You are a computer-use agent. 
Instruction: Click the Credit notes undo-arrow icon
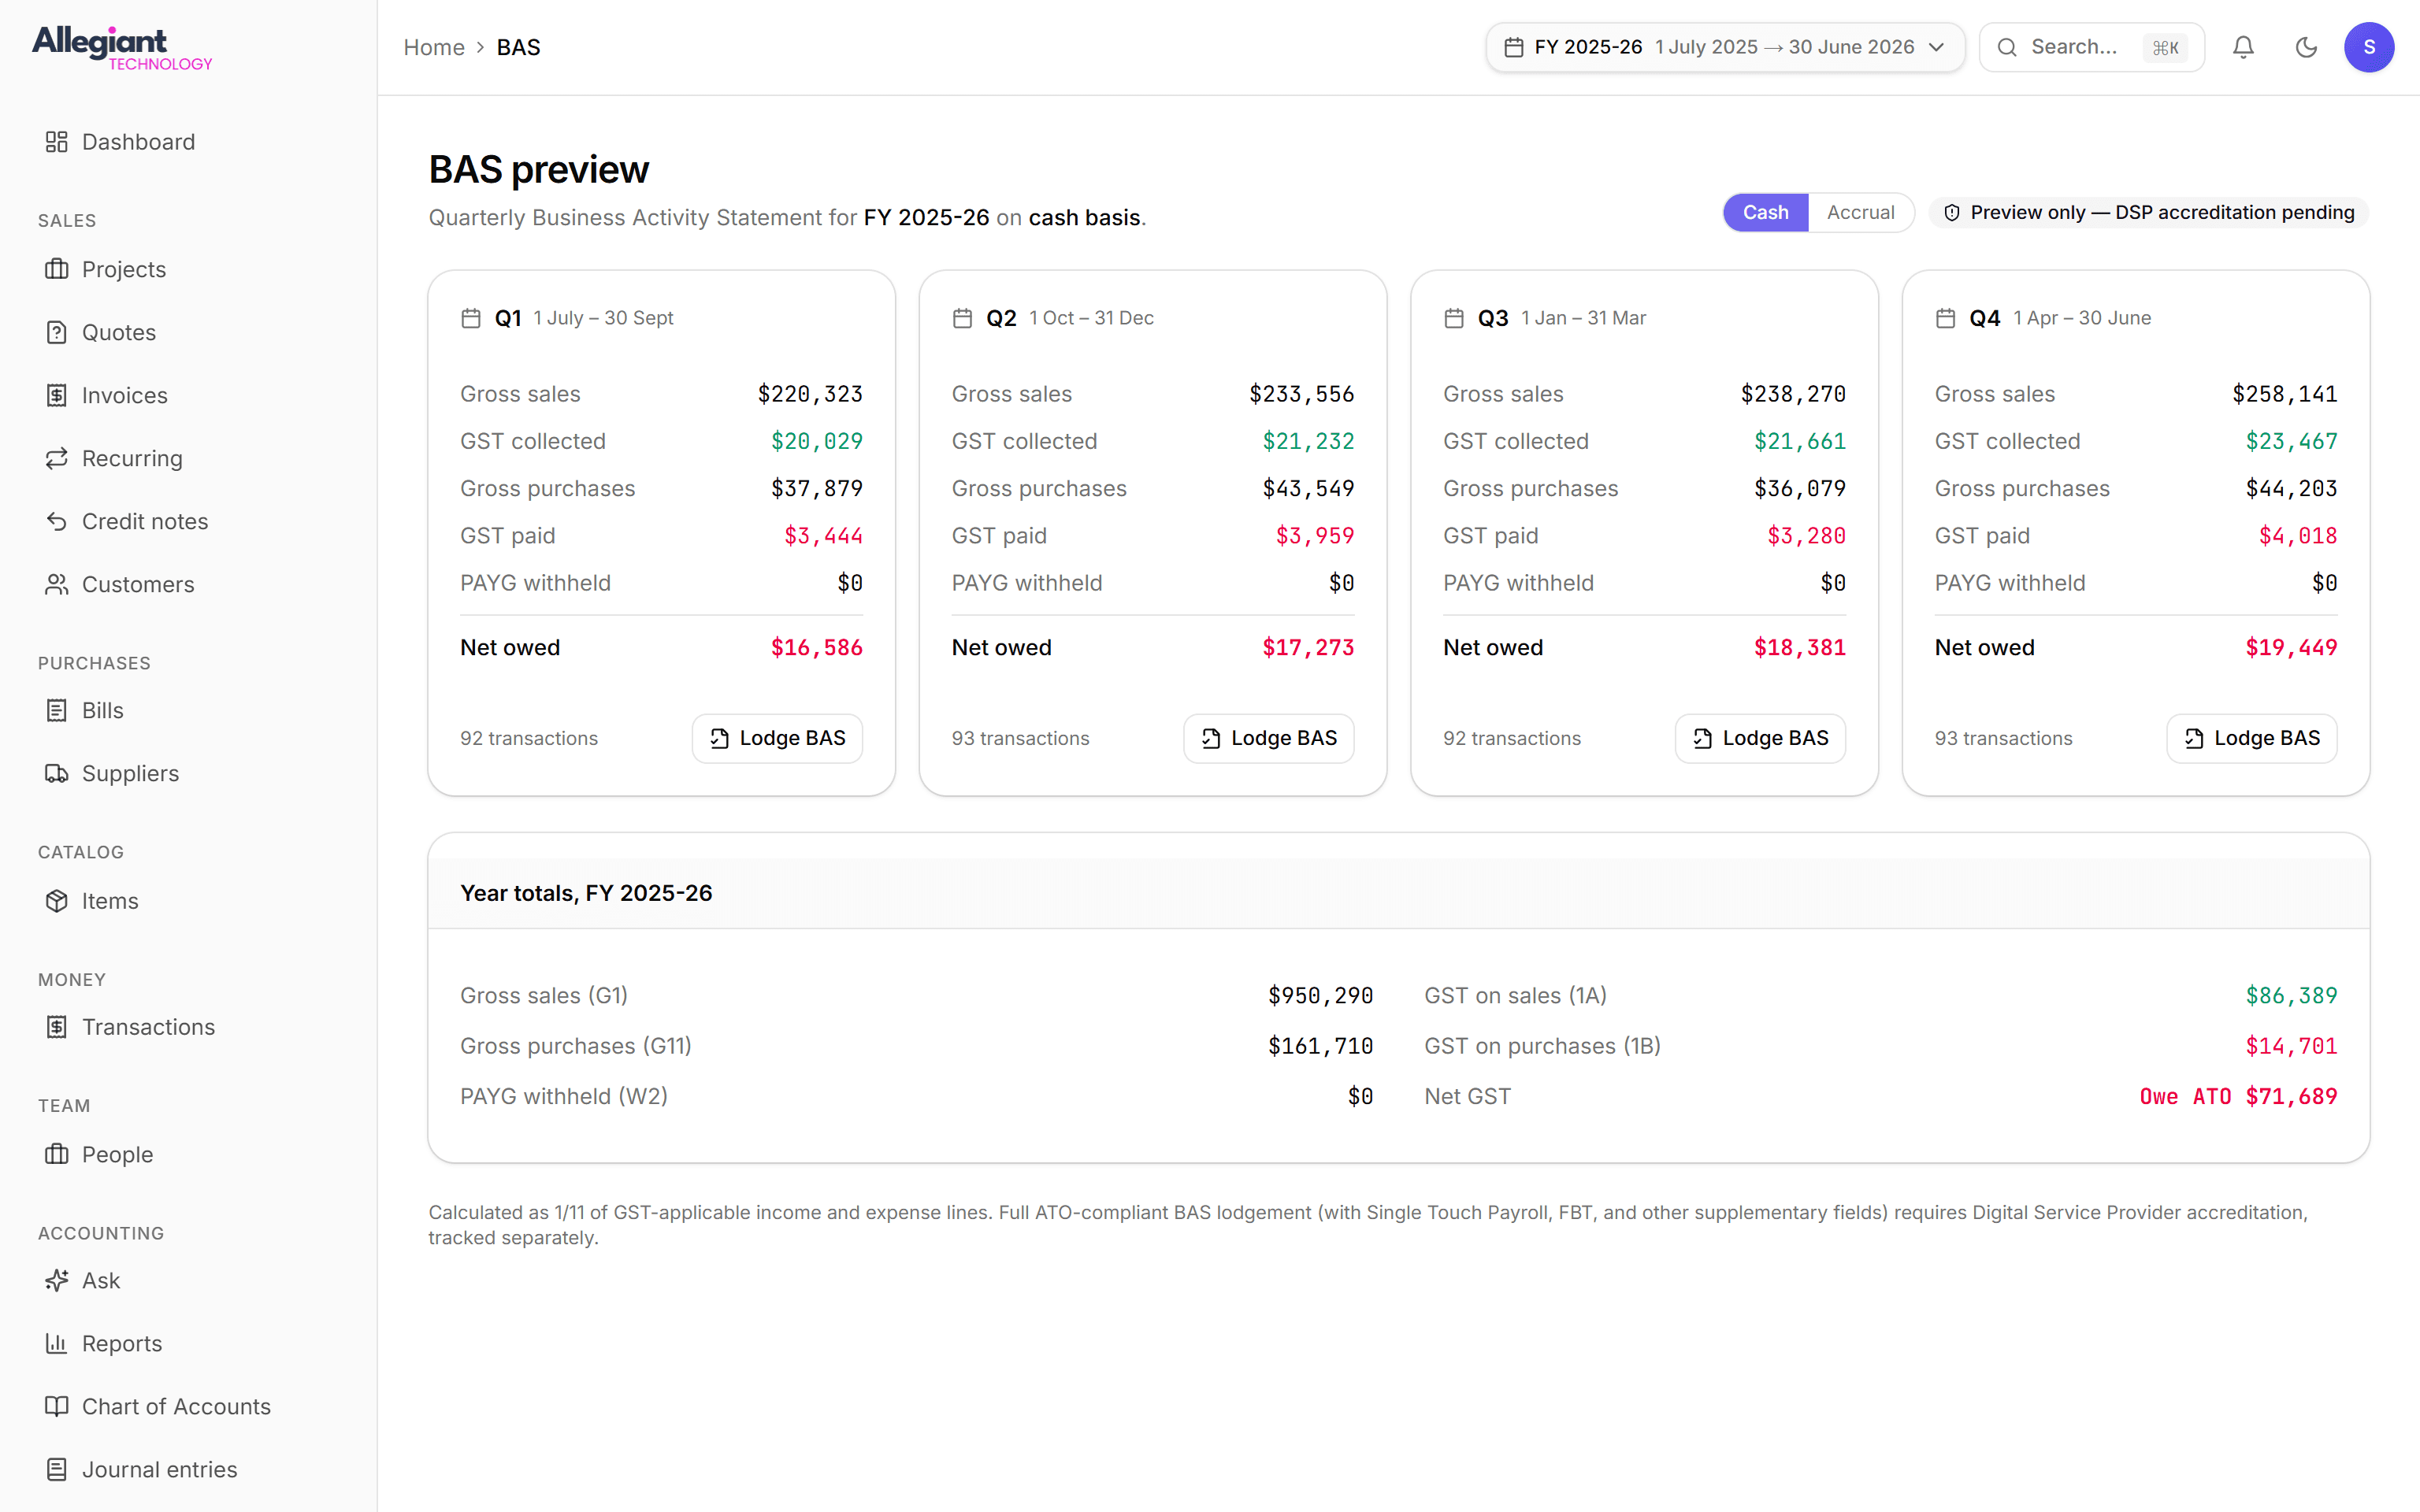[x=56, y=521]
